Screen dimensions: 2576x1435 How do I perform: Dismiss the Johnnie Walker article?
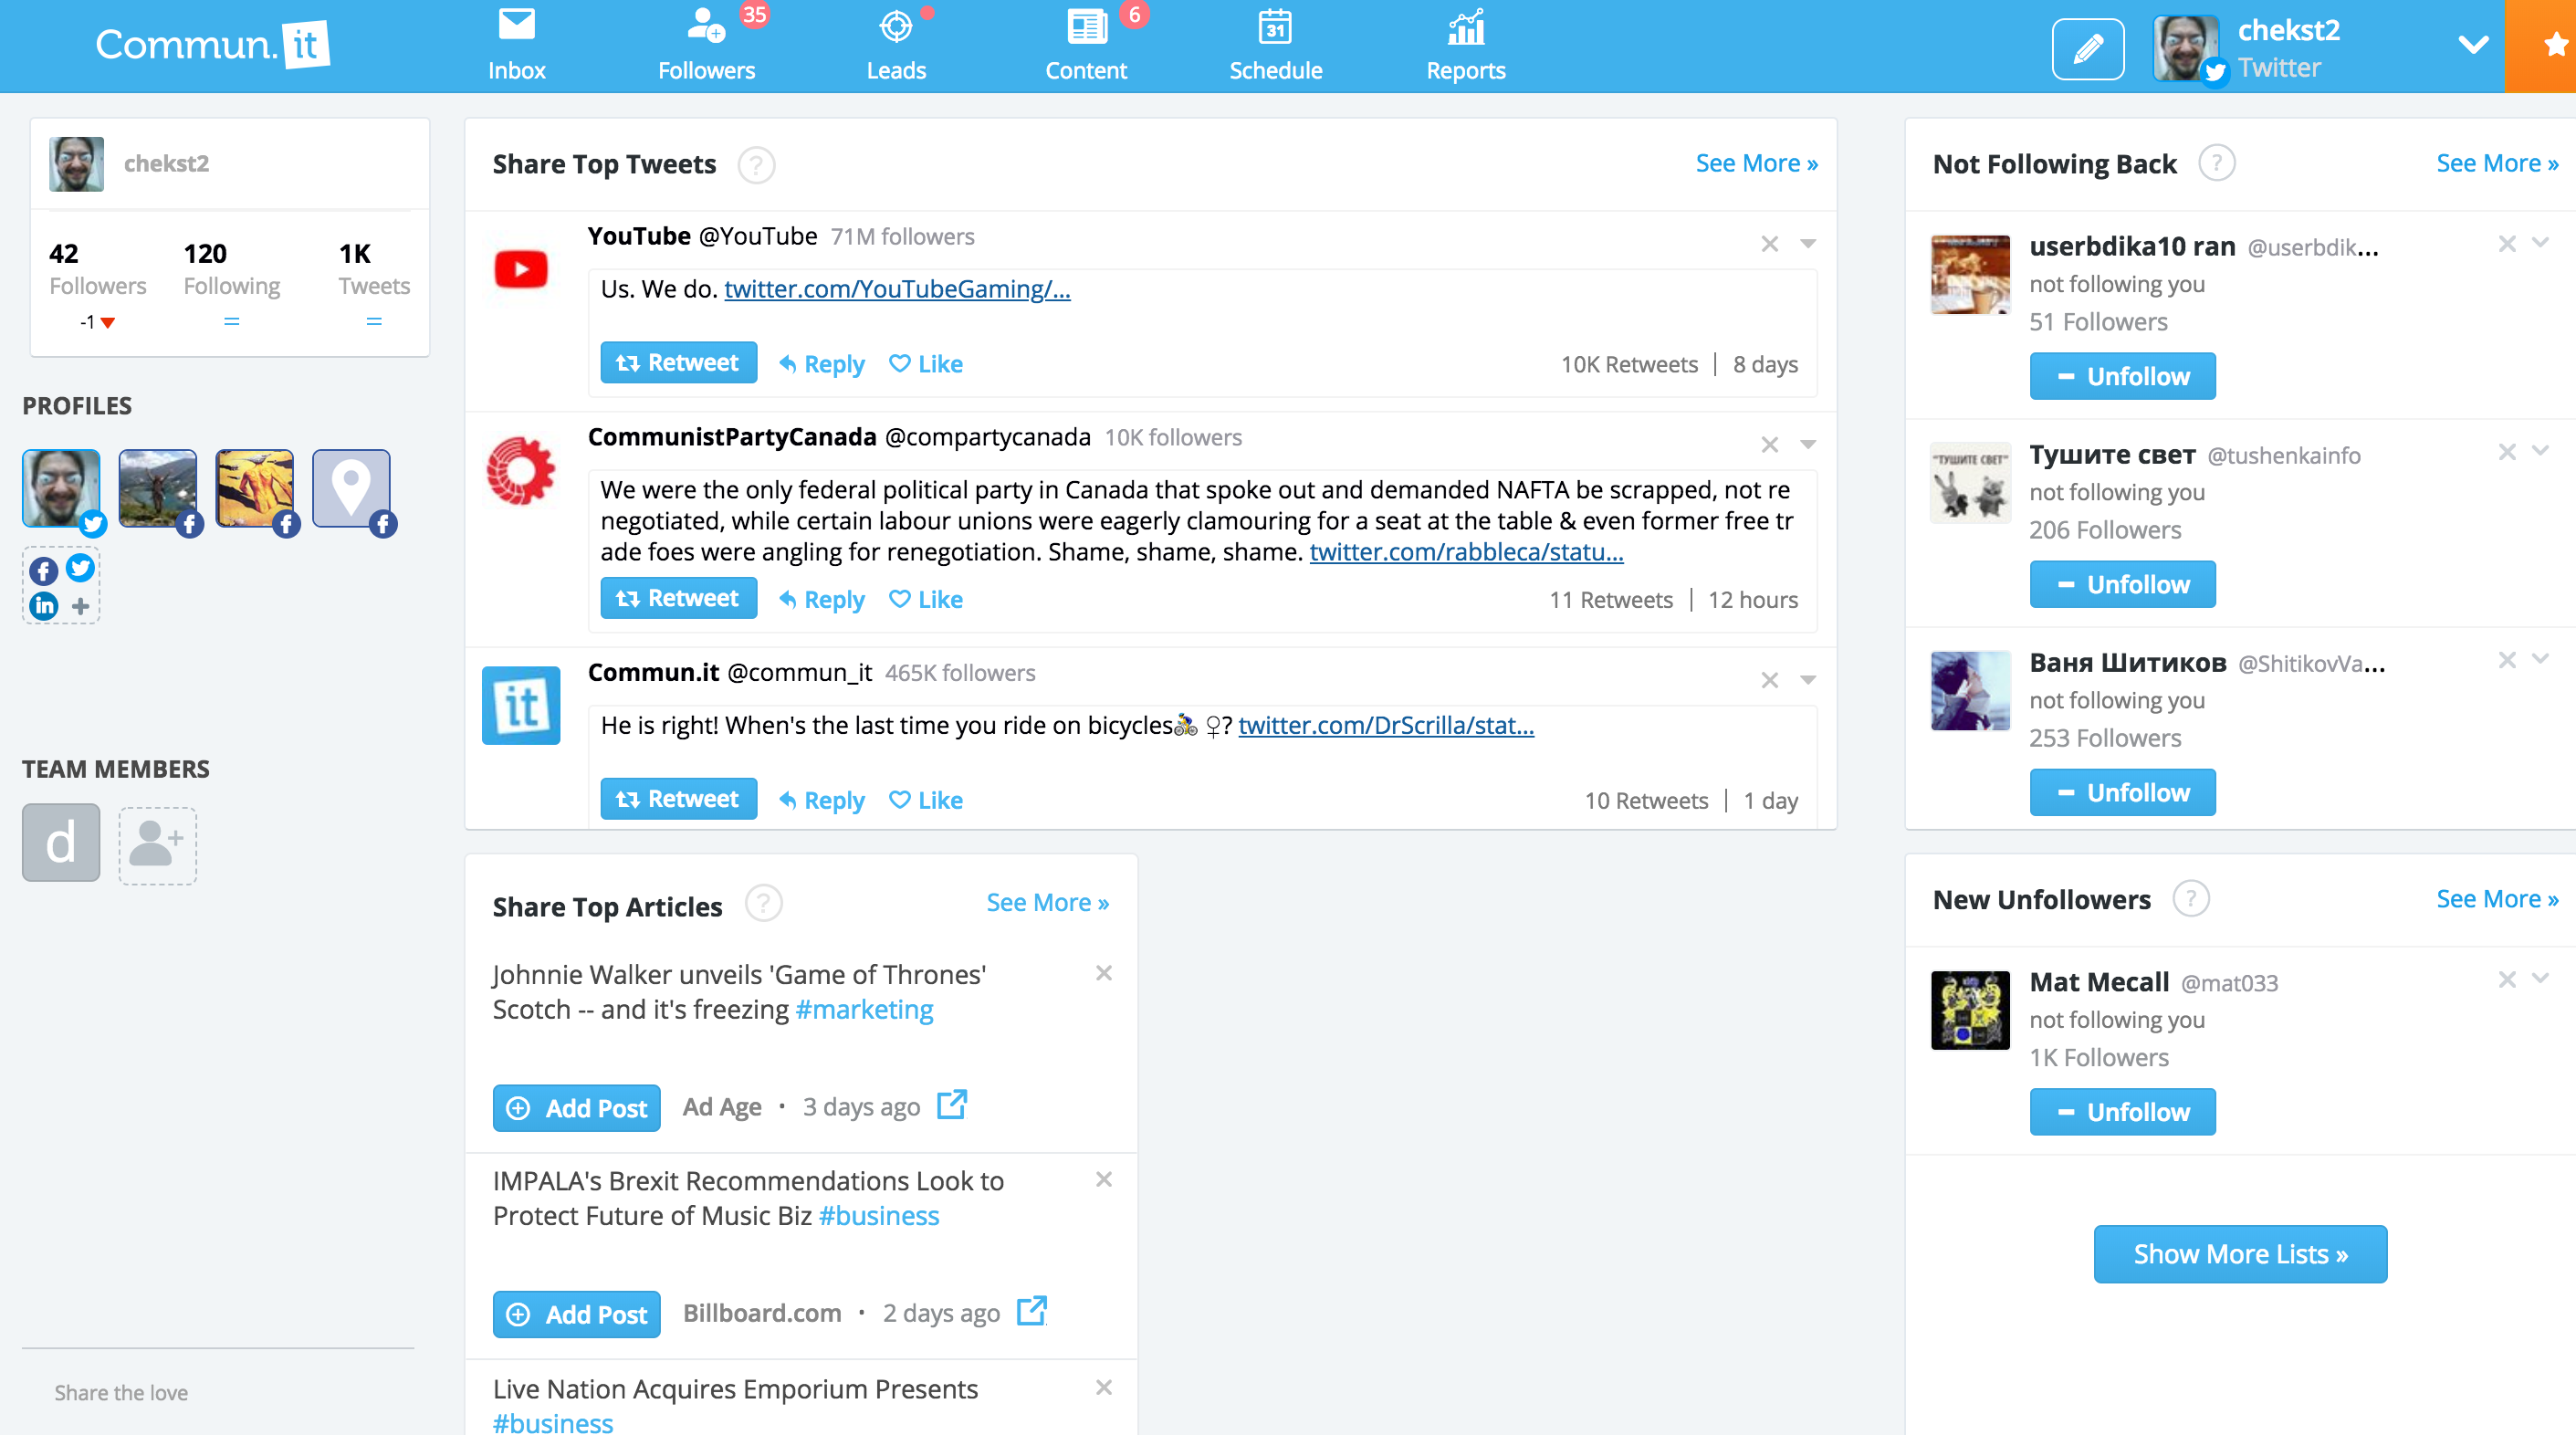click(x=1103, y=973)
